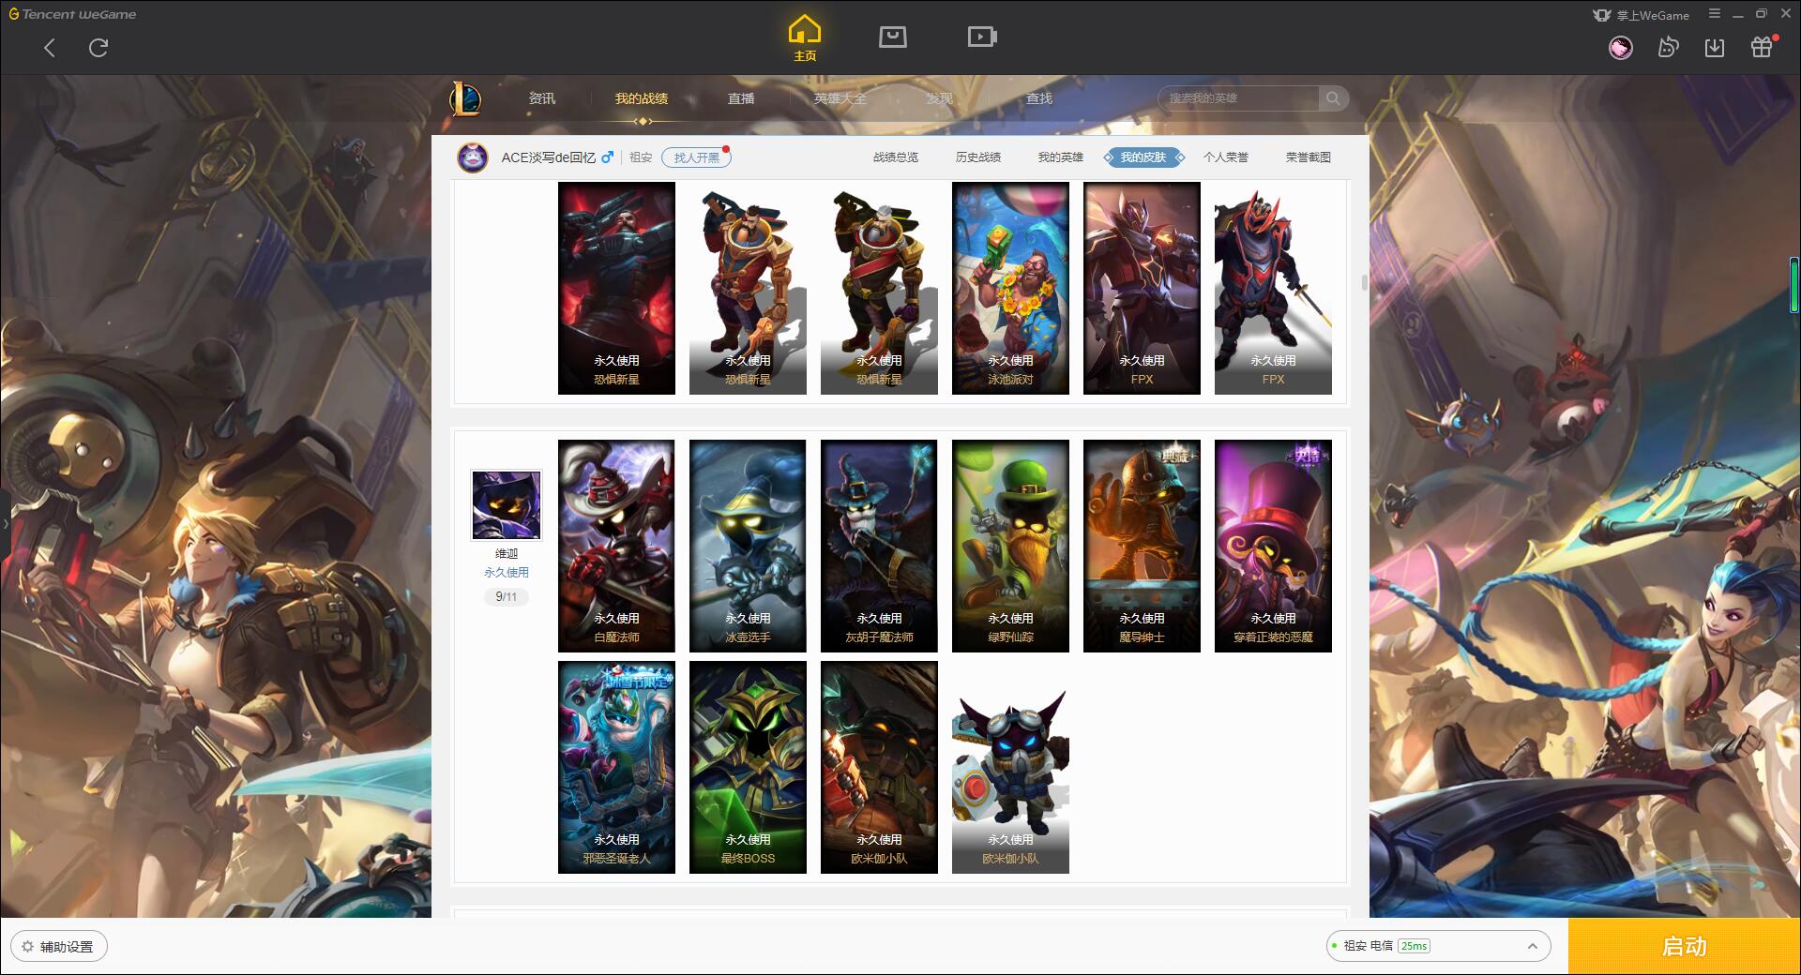Switch to 我的英雄 sub-tab
The width and height of the screenshot is (1801, 975).
[x=1061, y=157]
